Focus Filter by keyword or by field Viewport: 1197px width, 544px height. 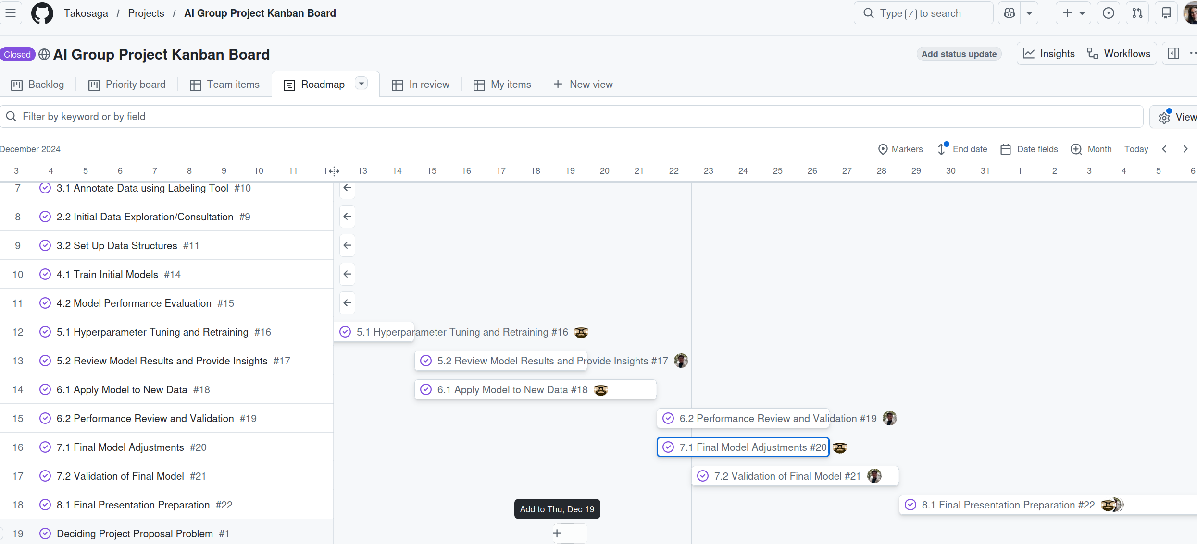[571, 117]
